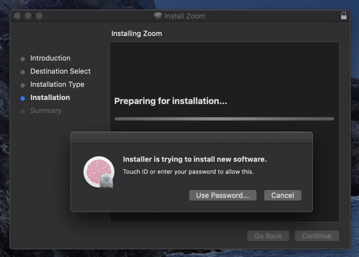Click the Go Back button
This screenshot has width=359, height=257.
(268, 236)
